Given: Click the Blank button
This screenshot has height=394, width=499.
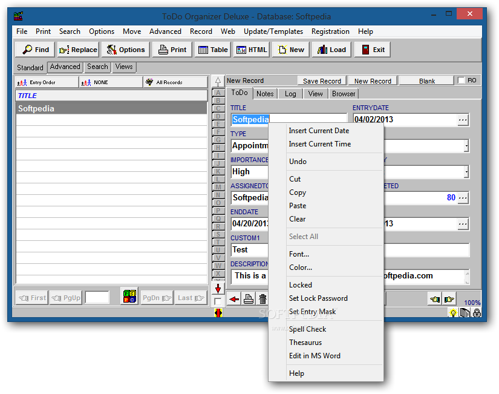Looking at the screenshot, I should pyautogui.click(x=426, y=81).
